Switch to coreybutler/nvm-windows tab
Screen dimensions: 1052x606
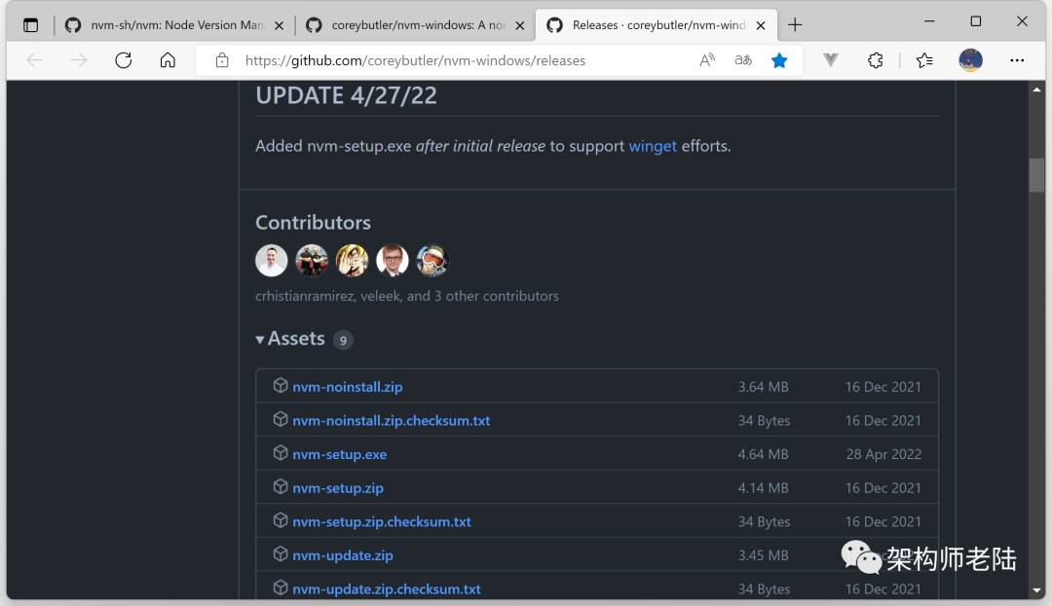(x=416, y=25)
